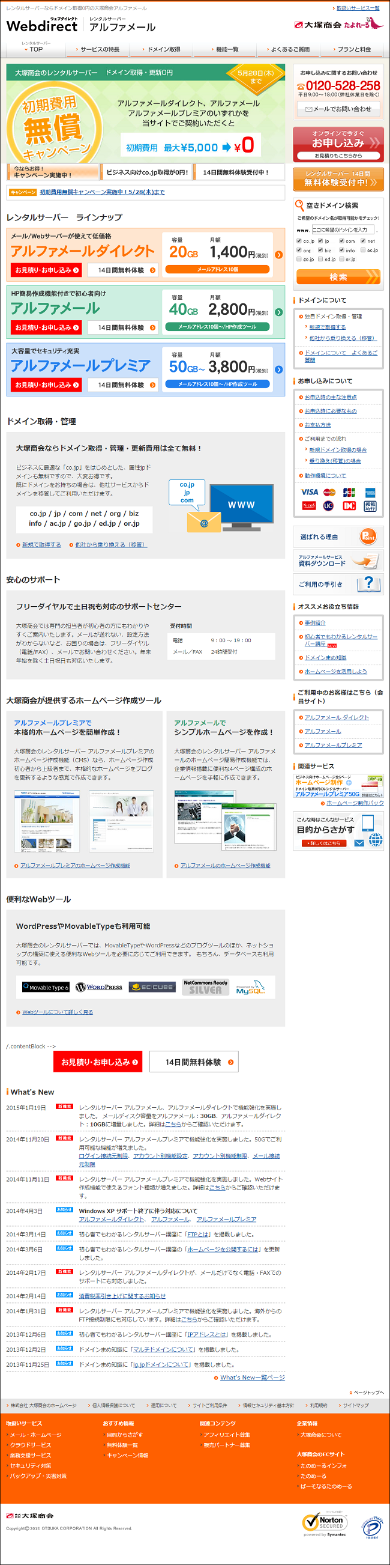Viewport: 390px width, 1565px height.
Task: Click the Webdirect logo in the header
Action: 42,24
